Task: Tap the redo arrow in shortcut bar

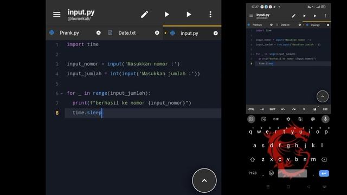Action: click(293, 109)
